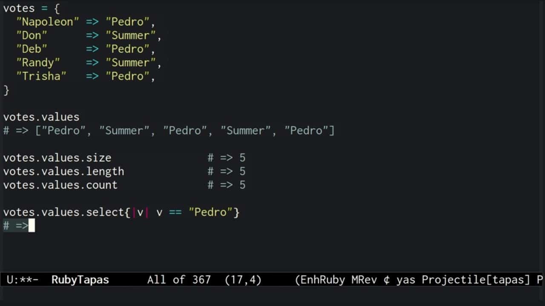545x306 pixels.
Task: Click the Projectile[tapas] mode line item
Action: (x=476, y=280)
